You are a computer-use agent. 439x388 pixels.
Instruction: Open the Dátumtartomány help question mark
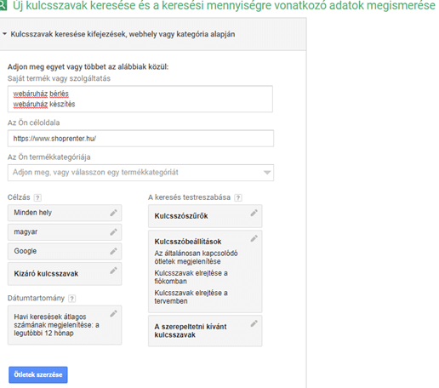tap(72, 299)
